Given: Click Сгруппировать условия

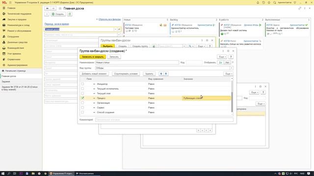Looking at the screenshot, I should click(126, 74).
